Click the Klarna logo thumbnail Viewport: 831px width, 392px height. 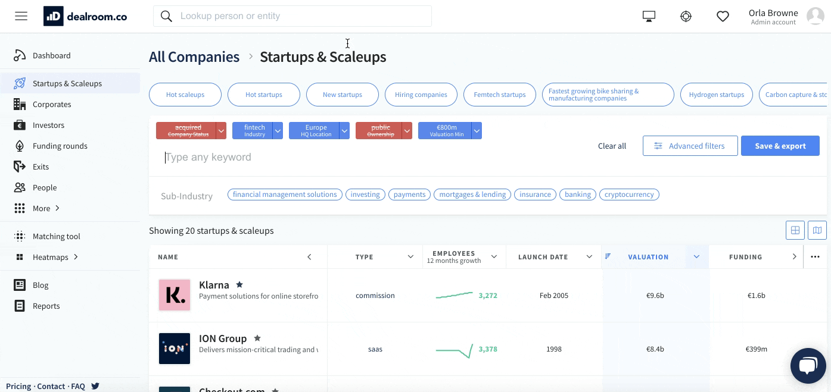tap(175, 295)
